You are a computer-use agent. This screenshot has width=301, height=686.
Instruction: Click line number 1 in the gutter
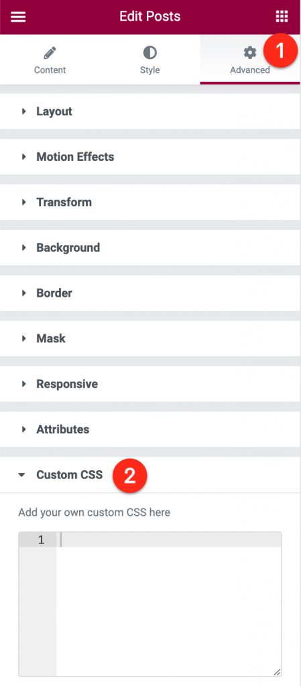pyautogui.click(x=41, y=540)
